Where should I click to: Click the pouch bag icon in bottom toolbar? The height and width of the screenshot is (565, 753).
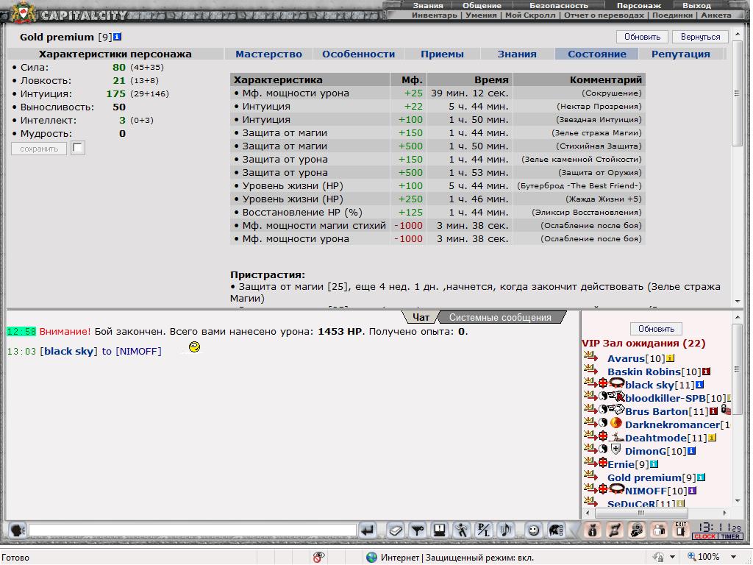pyautogui.click(x=593, y=530)
